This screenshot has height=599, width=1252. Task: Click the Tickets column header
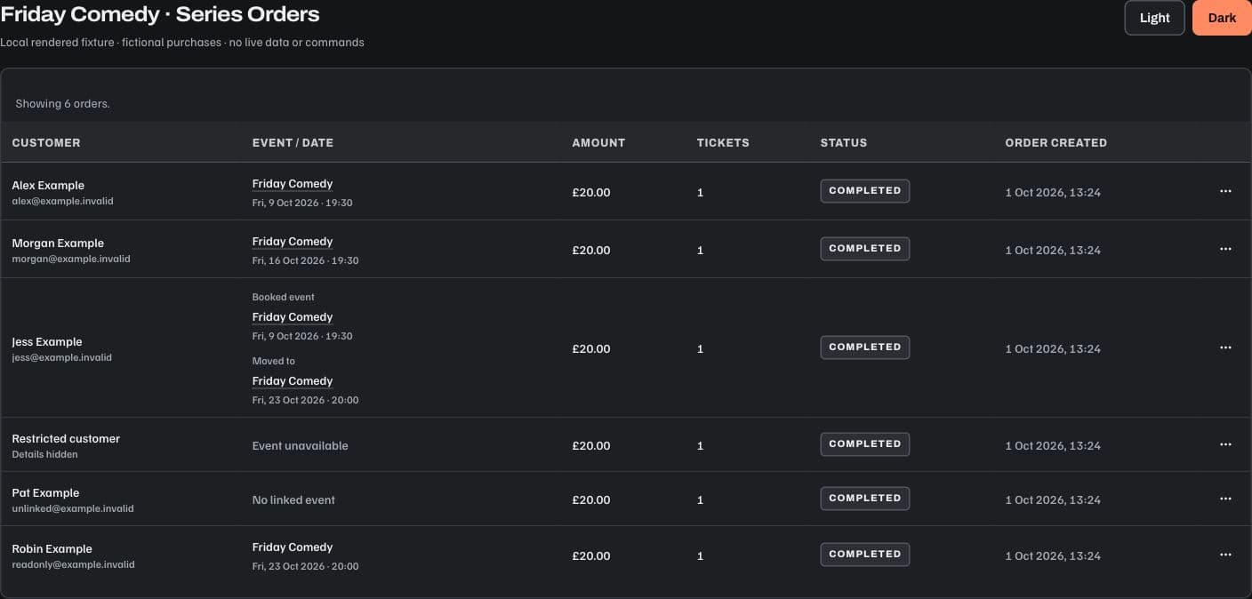pyautogui.click(x=723, y=142)
